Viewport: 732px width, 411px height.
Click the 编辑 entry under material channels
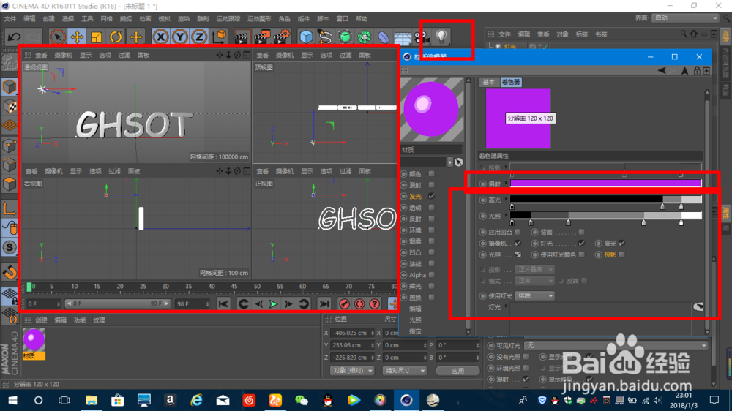(415, 309)
